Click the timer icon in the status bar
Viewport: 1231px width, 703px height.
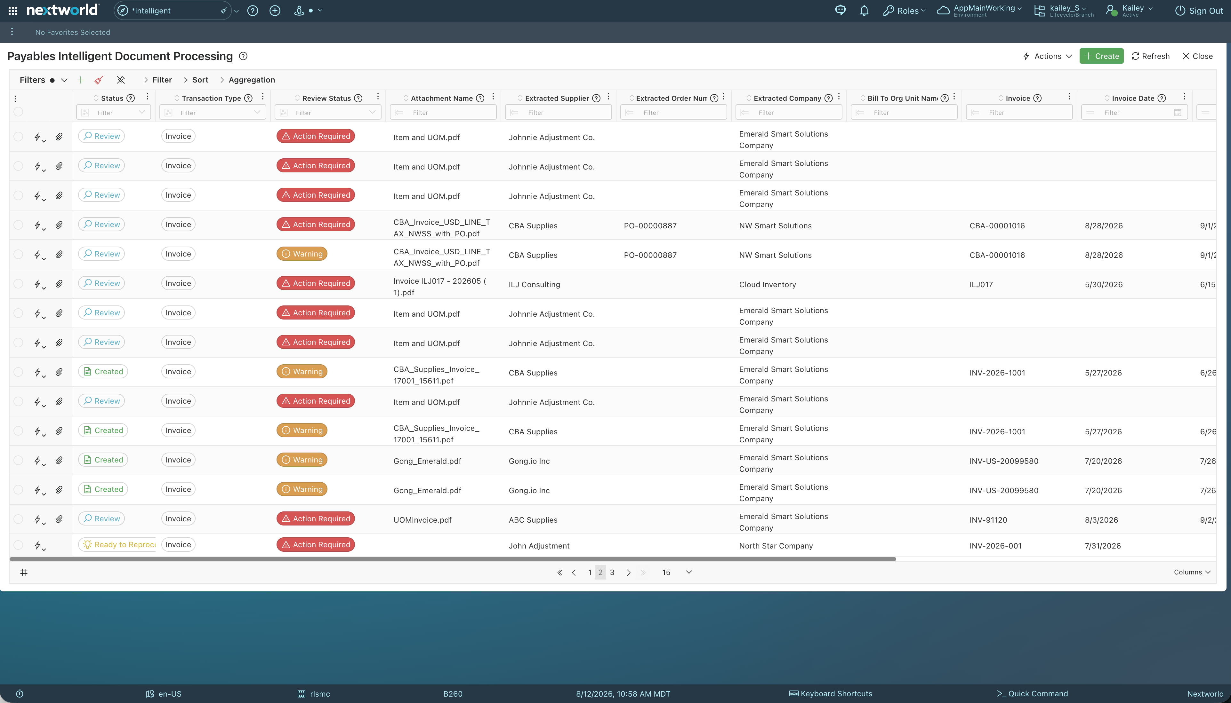click(x=19, y=694)
